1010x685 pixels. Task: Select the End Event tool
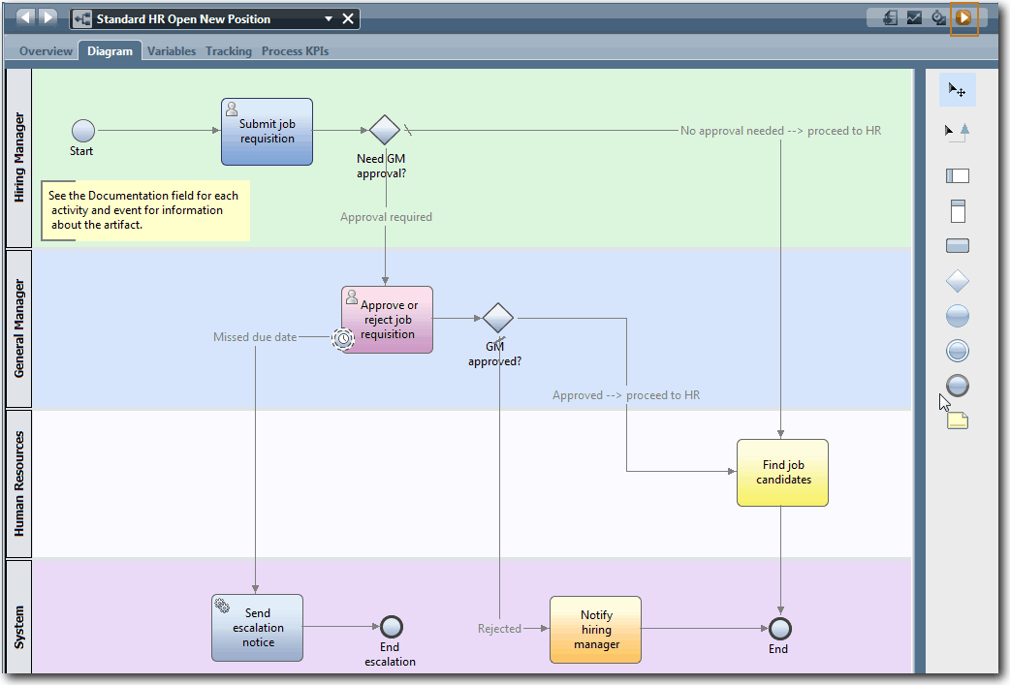coord(957,385)
